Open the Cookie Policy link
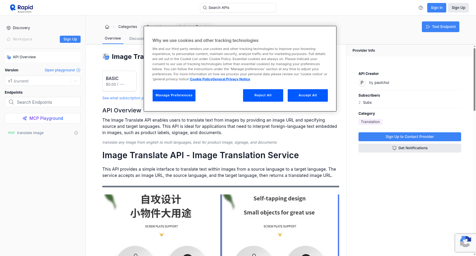Image resolution: width=476 pixels, height=256 pixels. click(201, 79)
